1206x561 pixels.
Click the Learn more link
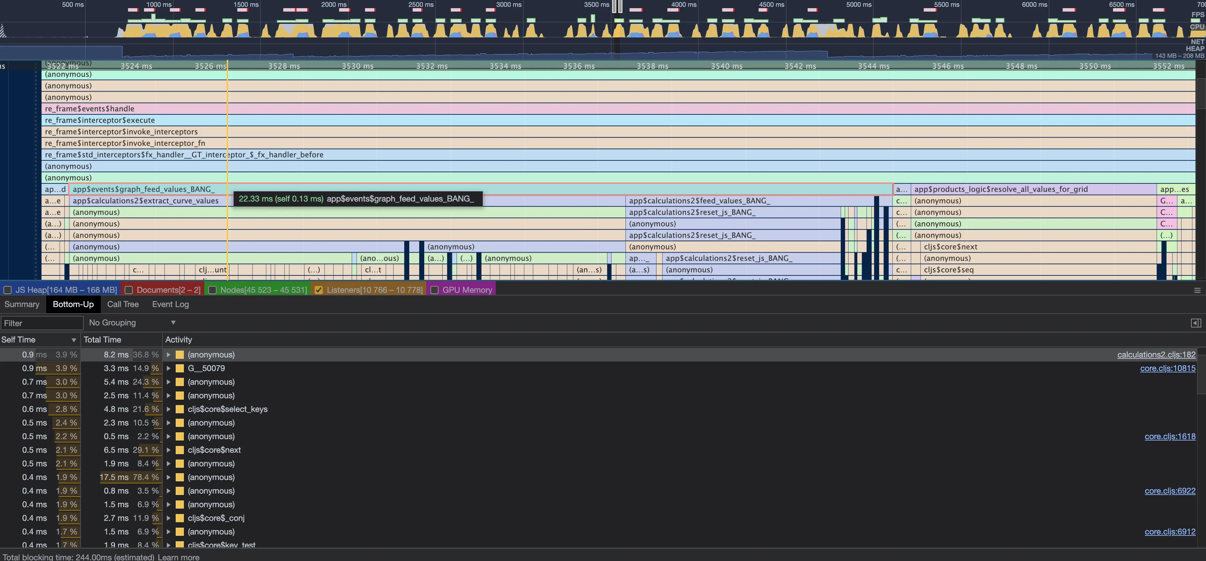(178, 557)
